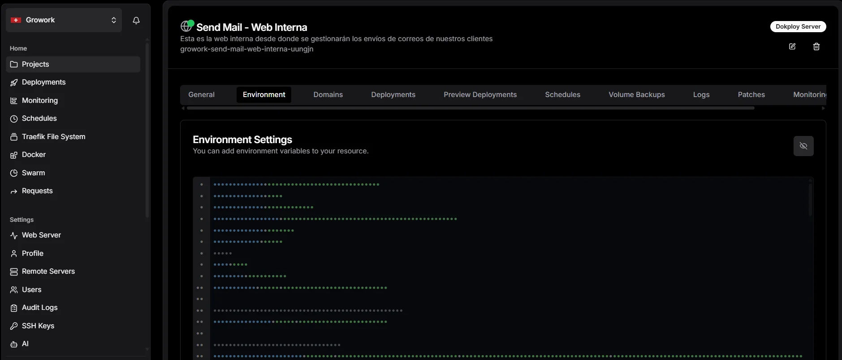
Task: Click the tab bar horizontal scrollbar
Action: tap(471, 108)
